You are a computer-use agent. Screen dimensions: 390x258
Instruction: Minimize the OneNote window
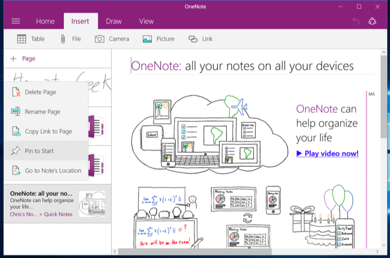click(341, 7)
